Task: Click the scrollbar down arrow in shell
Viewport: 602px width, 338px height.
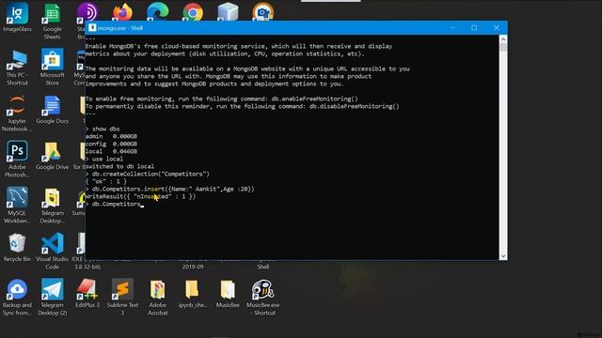Action: [503, 256]
